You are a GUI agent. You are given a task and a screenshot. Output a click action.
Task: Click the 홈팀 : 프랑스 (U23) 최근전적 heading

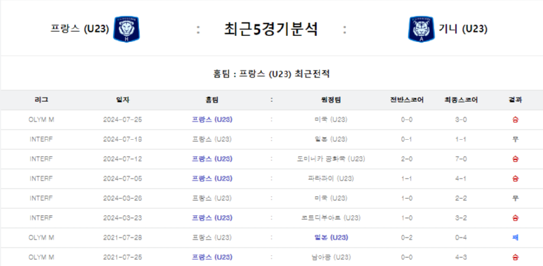click(271, 74)
